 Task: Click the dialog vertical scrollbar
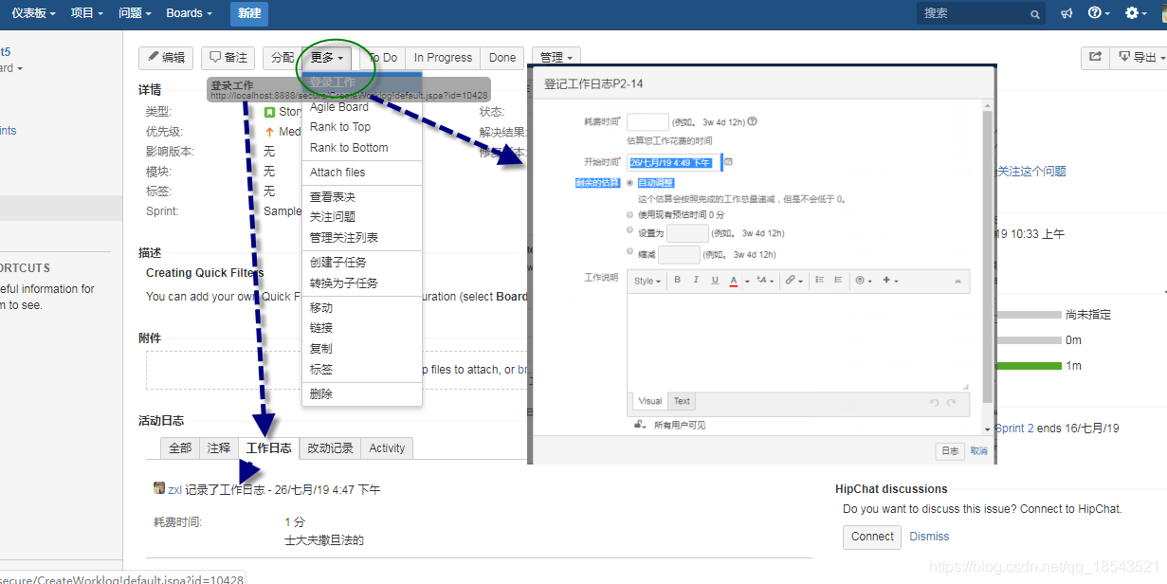click(987, 256)
